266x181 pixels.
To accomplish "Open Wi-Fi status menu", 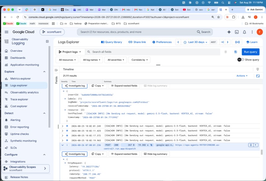I will (209, 3).
